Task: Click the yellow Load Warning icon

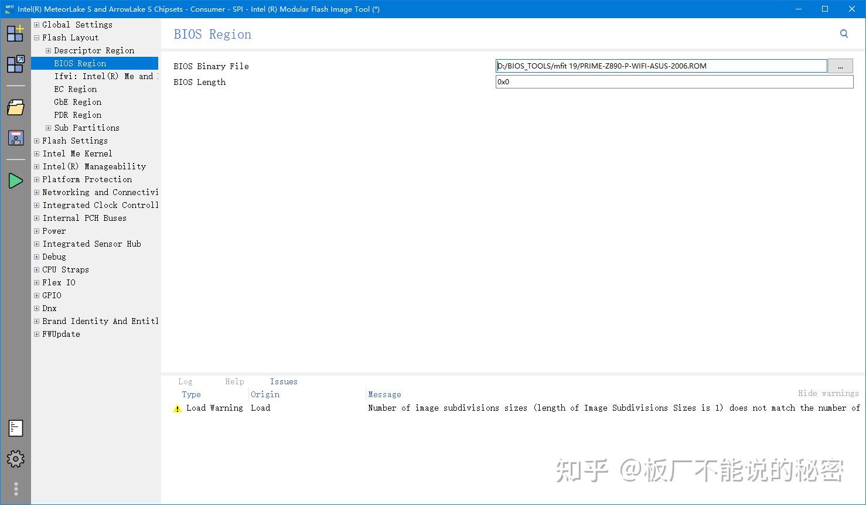Action: (x=178, y=408)
